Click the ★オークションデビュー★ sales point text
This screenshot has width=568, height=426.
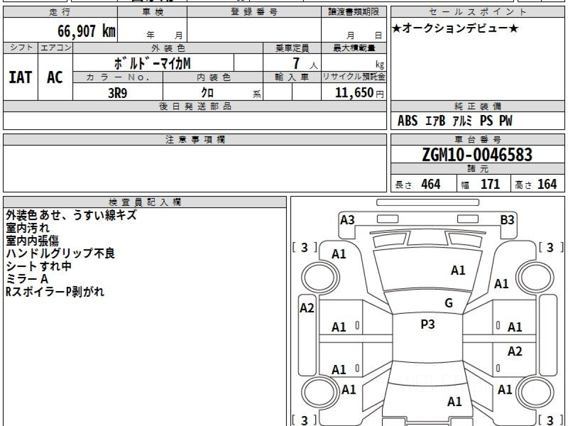pyautogui.click(x=455, y=29)
